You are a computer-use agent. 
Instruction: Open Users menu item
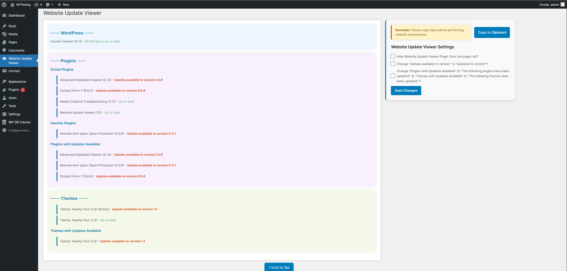(x=19, y=98)
